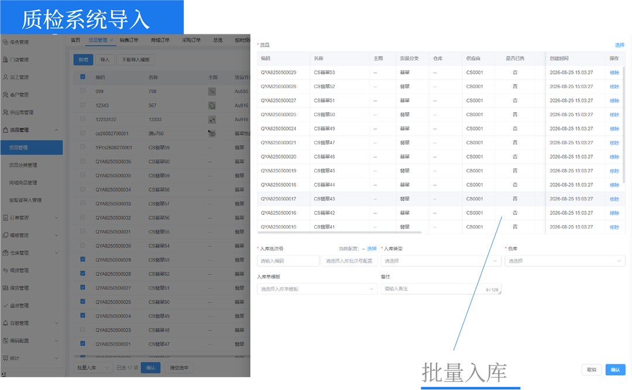The image size is (632, 390).
Task: Open product thumbnail in row cs26082700001
Action: click(x=212, y=133)
